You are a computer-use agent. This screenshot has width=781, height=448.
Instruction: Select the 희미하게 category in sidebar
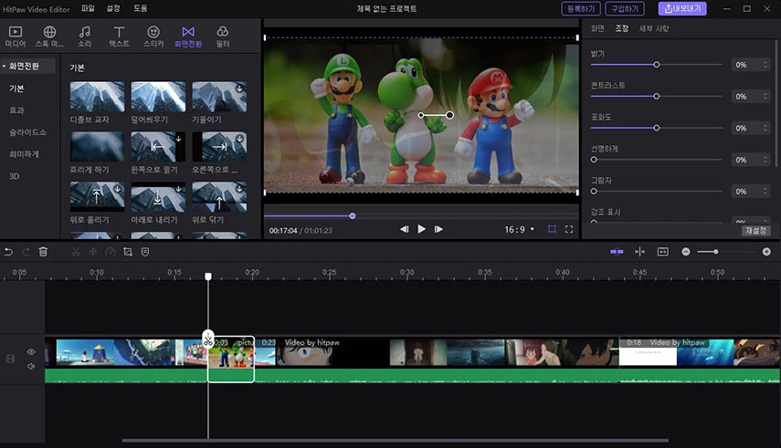pos(24,154)
